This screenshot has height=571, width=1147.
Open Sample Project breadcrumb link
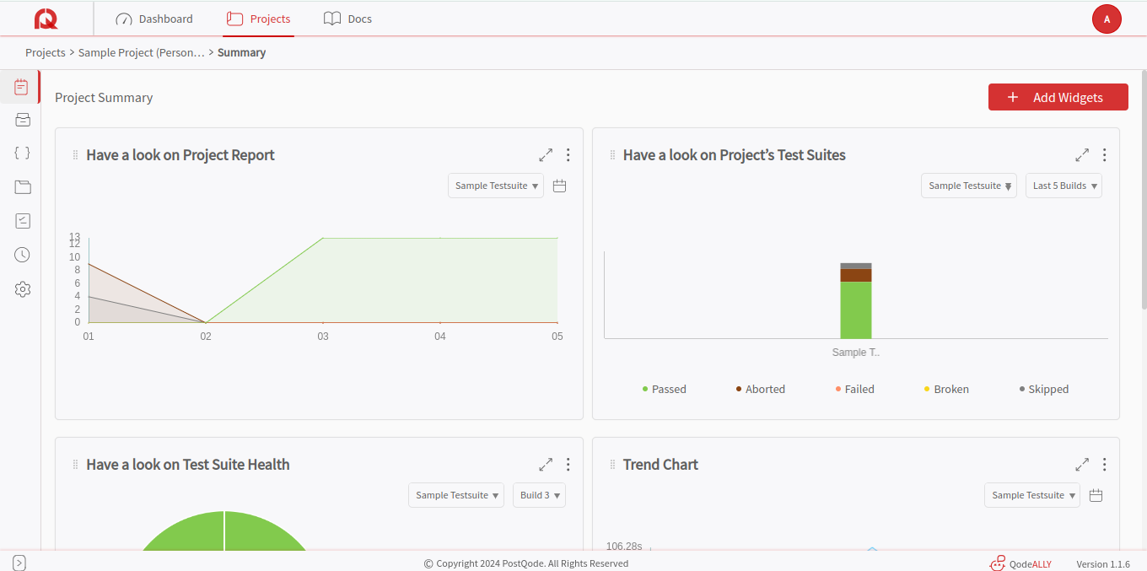[x=142, y=52]
